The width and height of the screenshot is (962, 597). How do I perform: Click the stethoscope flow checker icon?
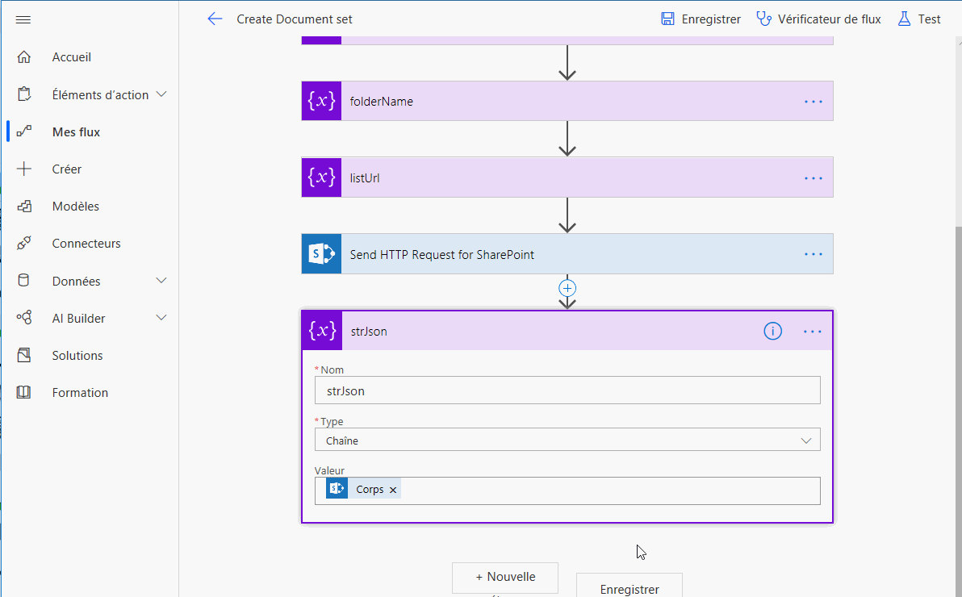tap(763, 19)
